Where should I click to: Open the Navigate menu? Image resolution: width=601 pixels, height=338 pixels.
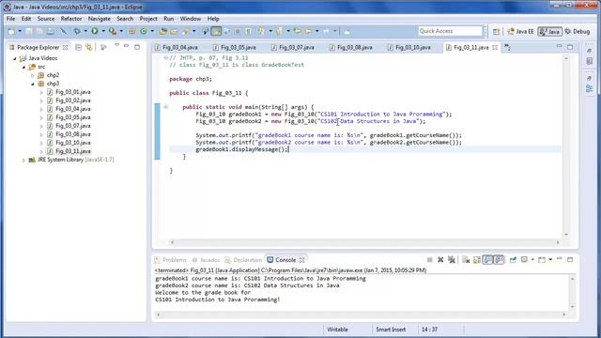pos(100,19)
